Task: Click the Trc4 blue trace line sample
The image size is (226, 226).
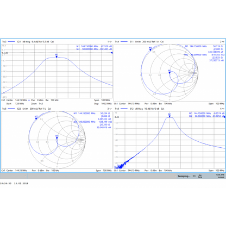Action: pos(124,42)
